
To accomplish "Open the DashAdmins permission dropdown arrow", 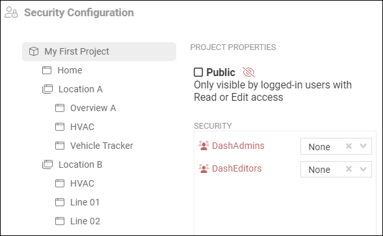I will (363, 146).
